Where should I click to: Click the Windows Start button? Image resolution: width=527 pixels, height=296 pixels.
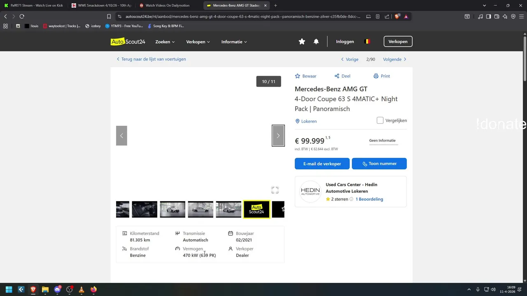coord(9,289)
